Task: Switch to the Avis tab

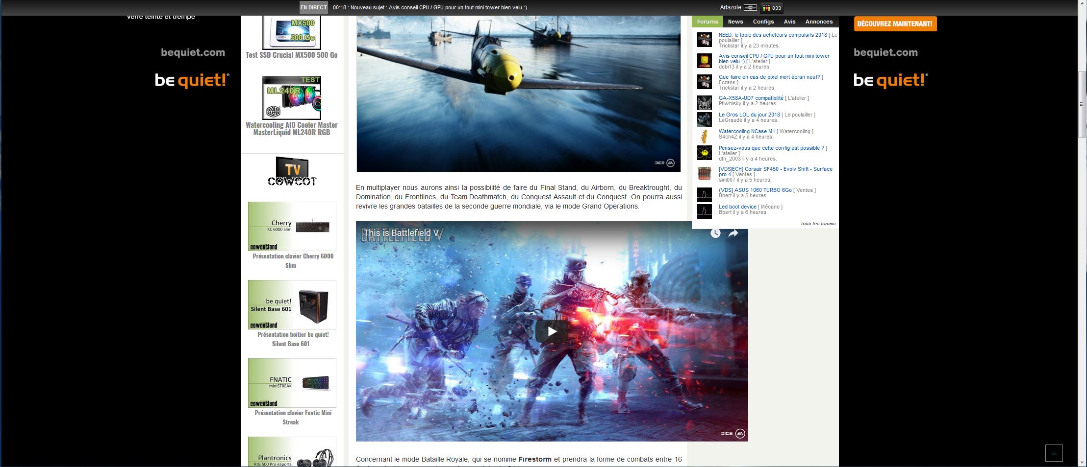Action: click(x=789, y=22)
